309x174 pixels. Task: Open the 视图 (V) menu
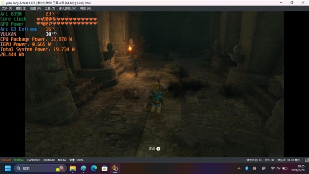(x=36, y=9)
